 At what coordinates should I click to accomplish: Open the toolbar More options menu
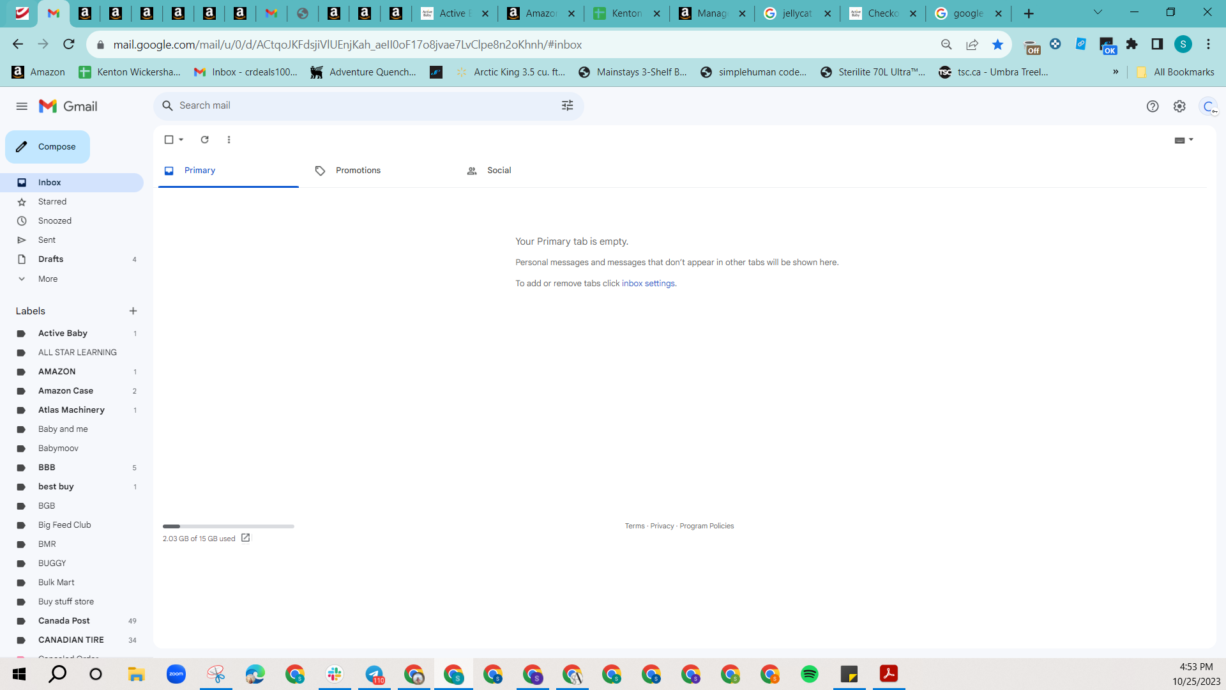click(x=229, y=139)
